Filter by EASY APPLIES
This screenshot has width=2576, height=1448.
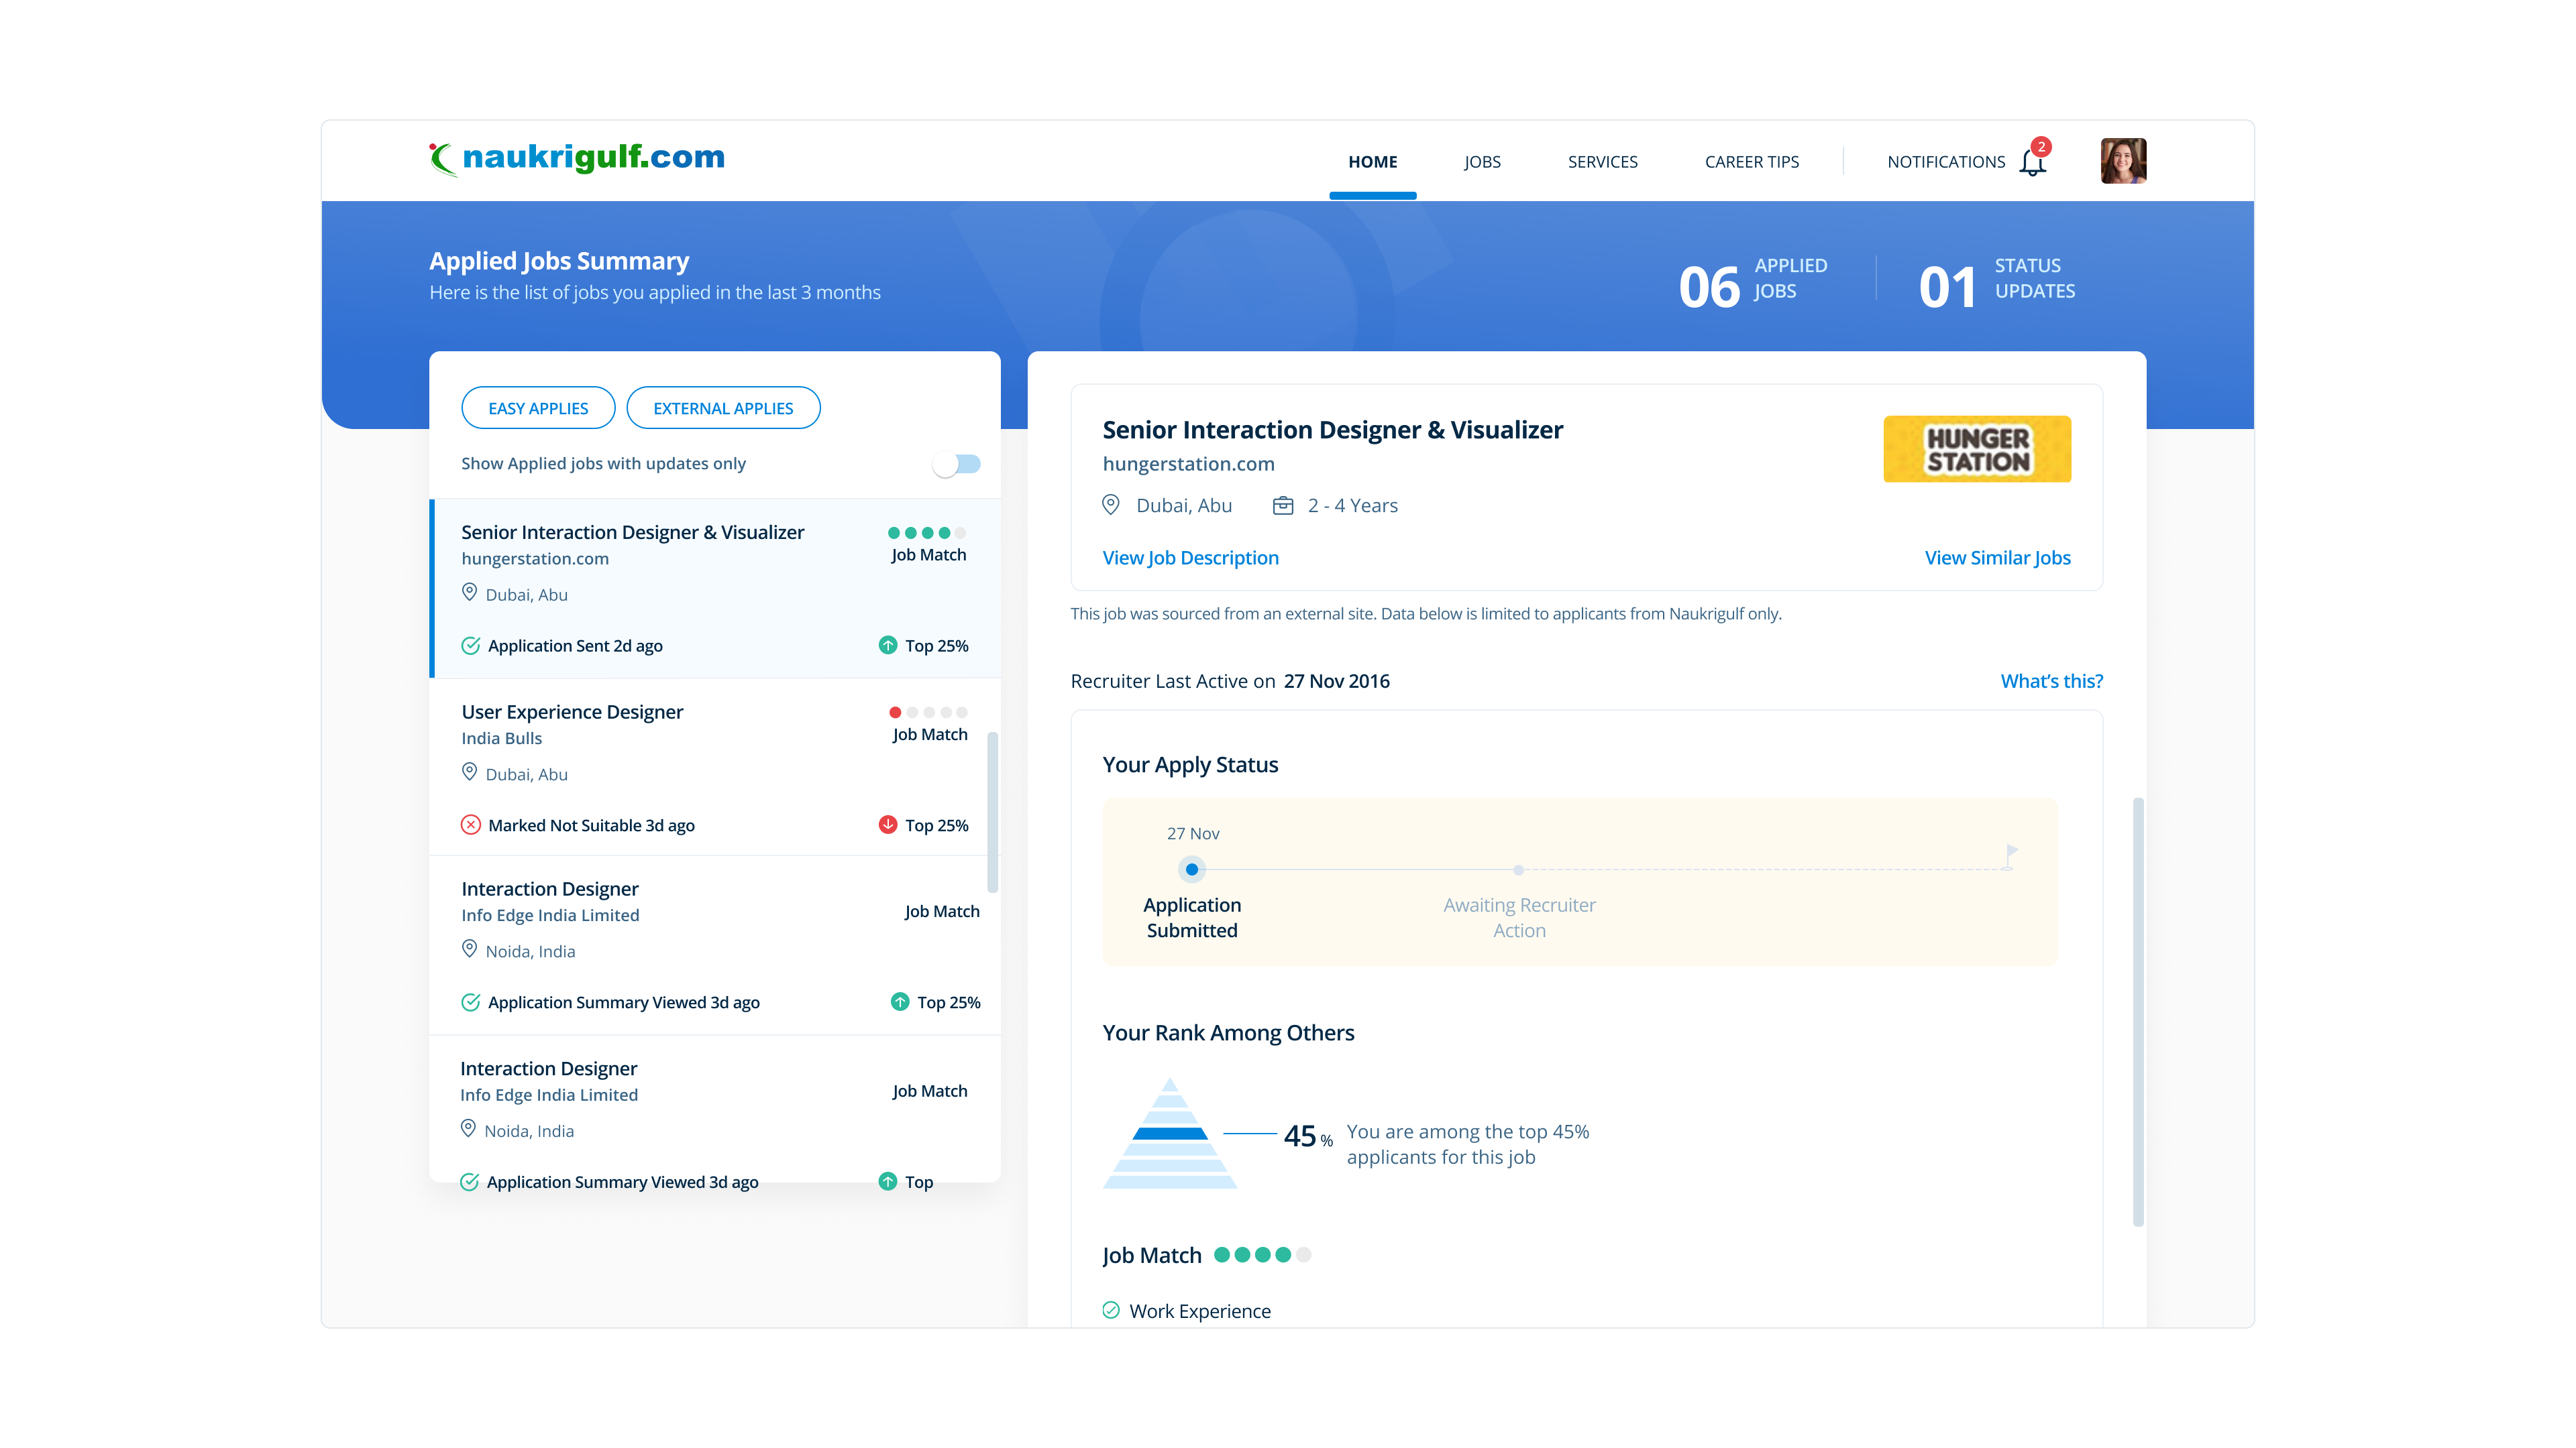pyautogui.click(x=538, y=408)
